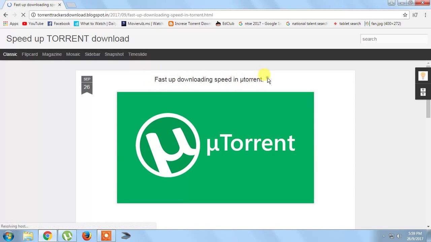Open the scanner app in the taskbar
The width and height of the screenshot is (431, 242).
tap(126, 236)
